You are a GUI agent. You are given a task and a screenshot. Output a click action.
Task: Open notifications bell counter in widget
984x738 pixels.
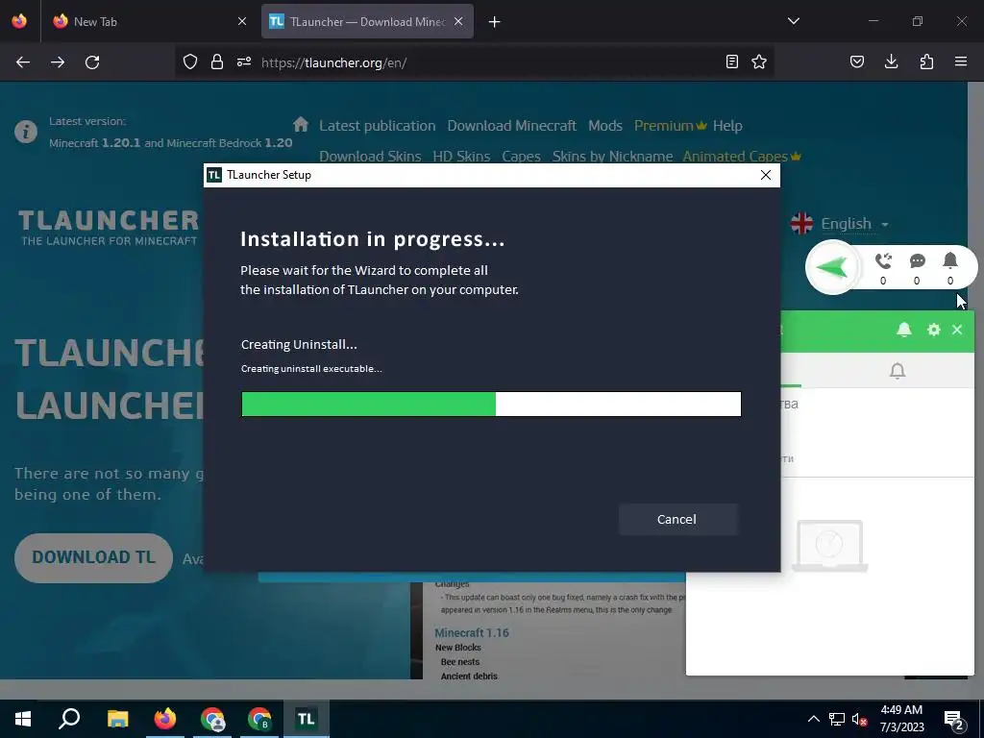pyautogui.click(x=950, y=269)
